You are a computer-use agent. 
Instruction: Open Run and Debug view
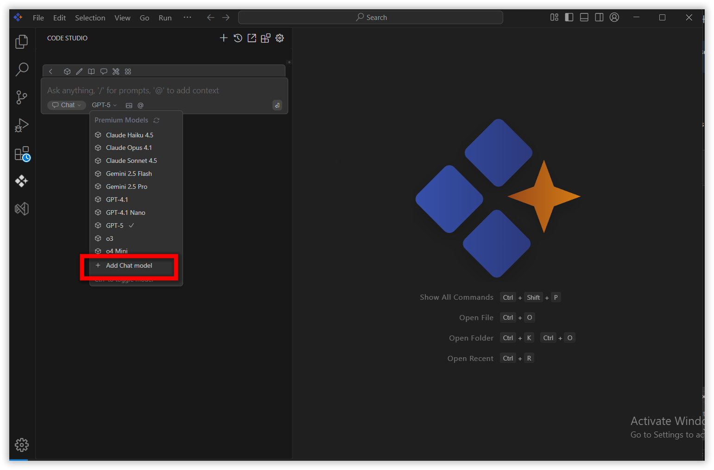coord(21,125)
